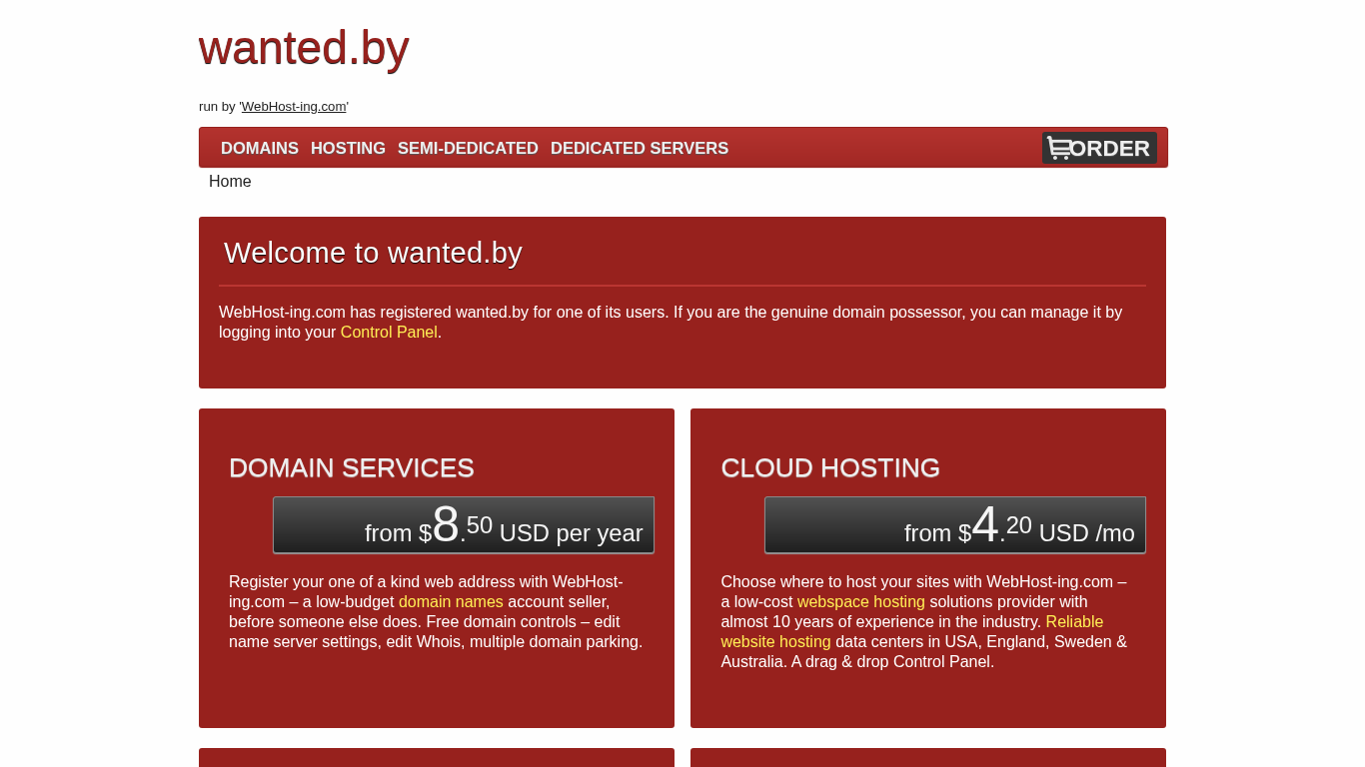Screen dimensions: 1365x767
Task: Click the DOMAIN SERVICES heading
Action: point(352,468)
